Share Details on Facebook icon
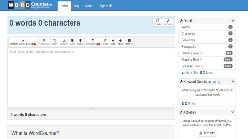The height and width of the screenshot is (139, 248). (201, 73)
